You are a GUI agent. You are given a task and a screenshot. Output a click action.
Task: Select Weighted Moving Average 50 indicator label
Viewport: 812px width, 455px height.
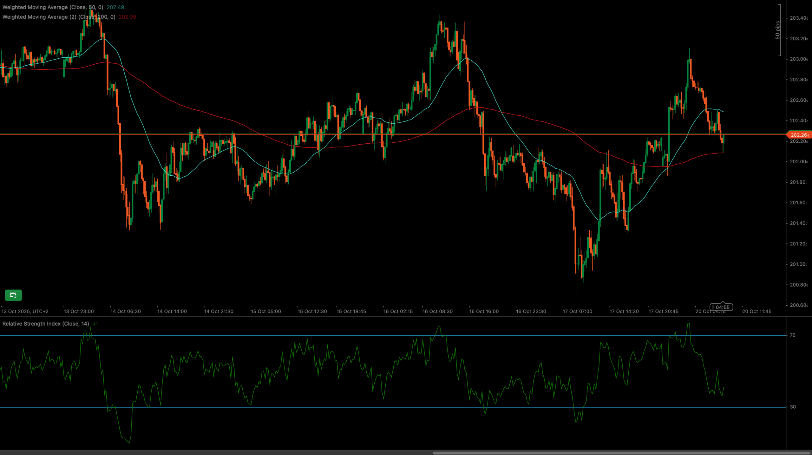53,7
